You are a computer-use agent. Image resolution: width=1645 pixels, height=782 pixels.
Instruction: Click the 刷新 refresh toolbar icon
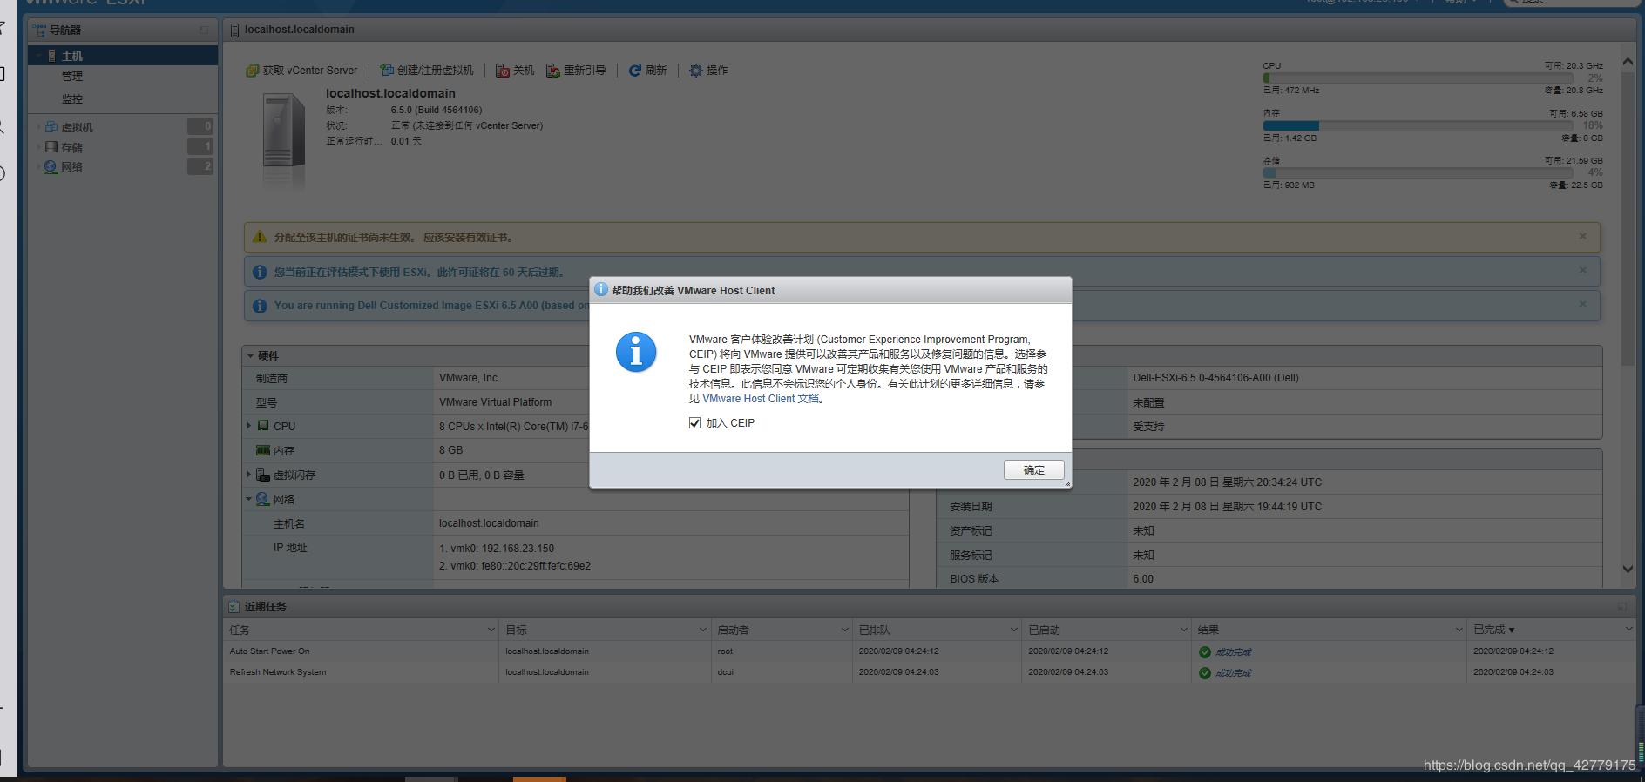[x=635, y=71]
